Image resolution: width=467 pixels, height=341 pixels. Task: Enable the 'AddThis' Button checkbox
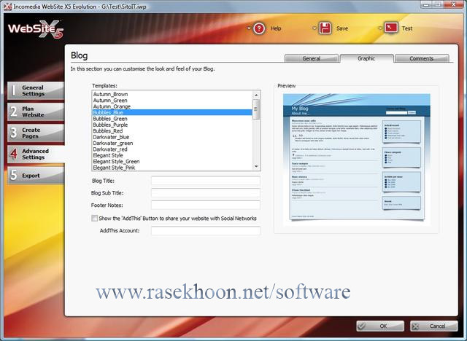94,218
